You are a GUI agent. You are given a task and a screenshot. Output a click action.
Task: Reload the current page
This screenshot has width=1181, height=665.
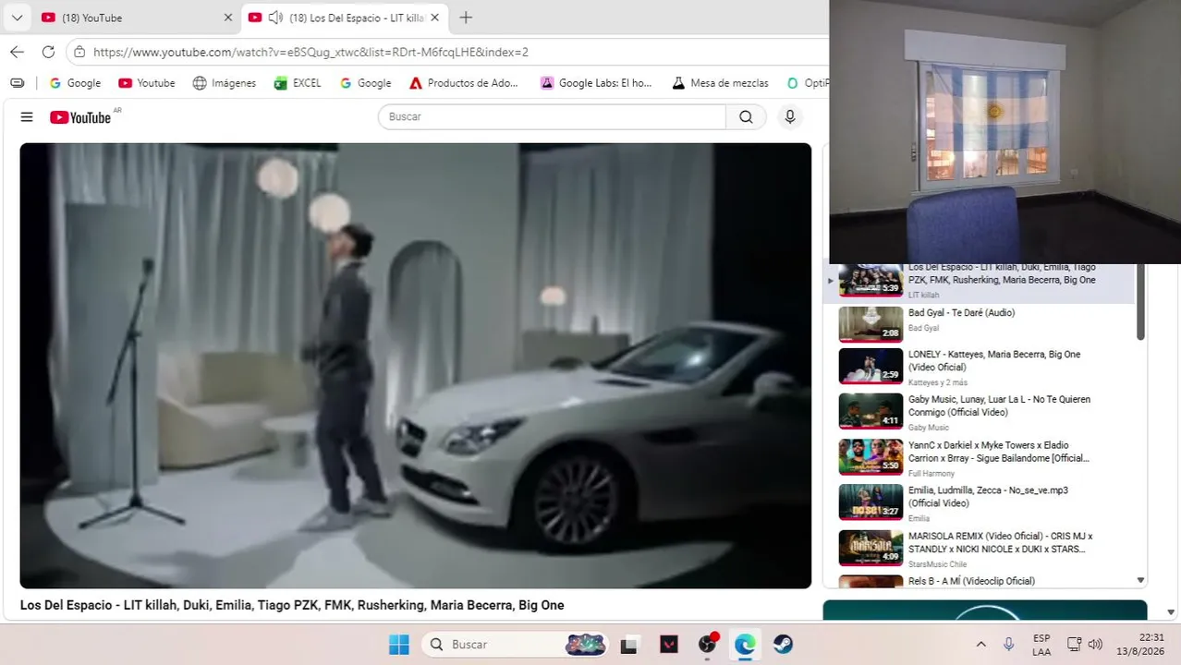coord(48,52)
